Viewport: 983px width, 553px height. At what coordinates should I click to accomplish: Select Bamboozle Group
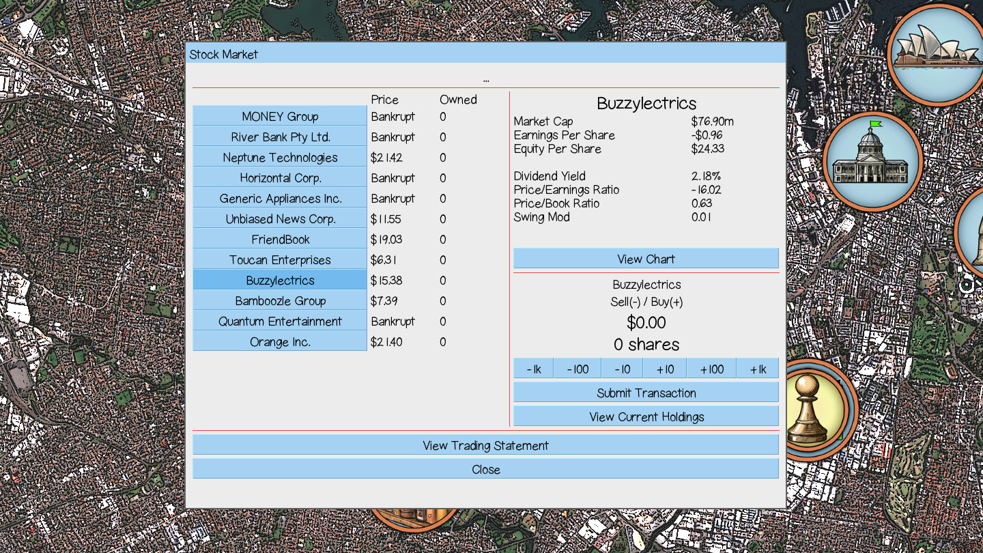[x=279, y=300]
